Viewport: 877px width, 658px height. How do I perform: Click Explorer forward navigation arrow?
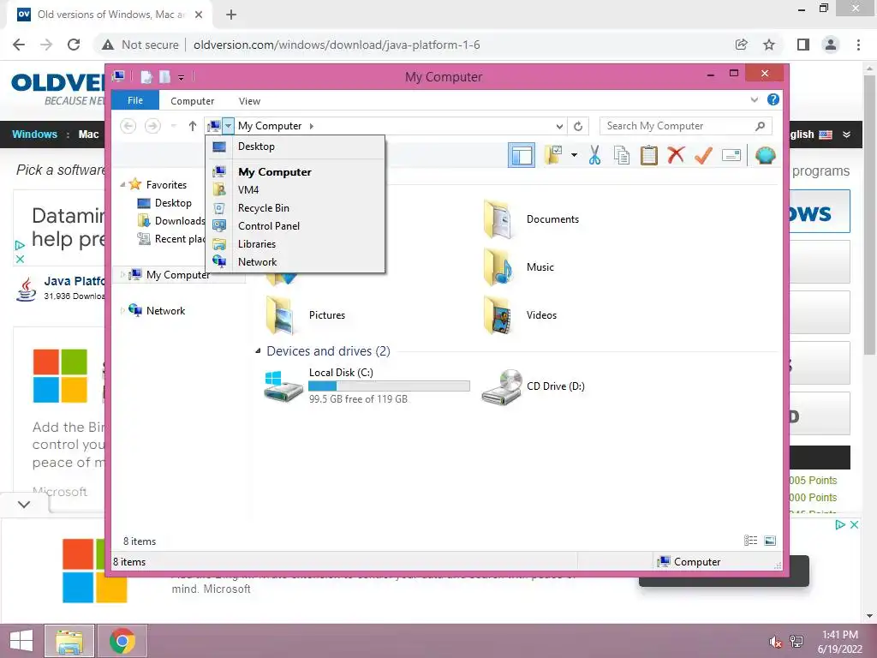(x=152, y=126)
